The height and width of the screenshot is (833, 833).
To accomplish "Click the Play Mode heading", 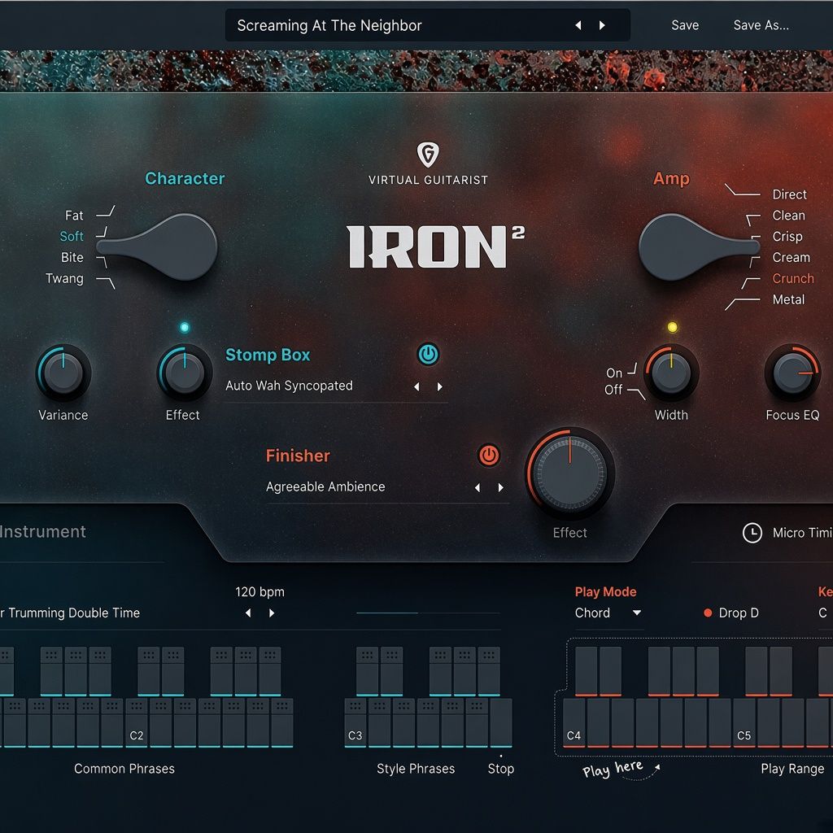I will [x=605, y=592].
